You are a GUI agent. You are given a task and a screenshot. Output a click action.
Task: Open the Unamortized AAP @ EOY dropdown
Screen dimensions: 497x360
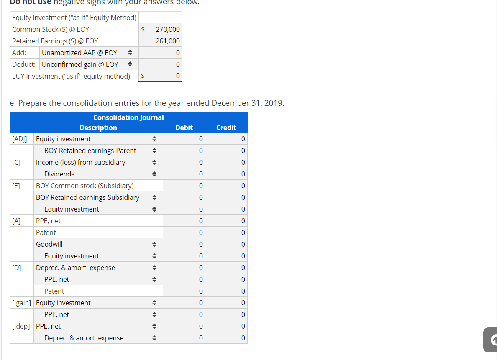click(x=89, y=53)
